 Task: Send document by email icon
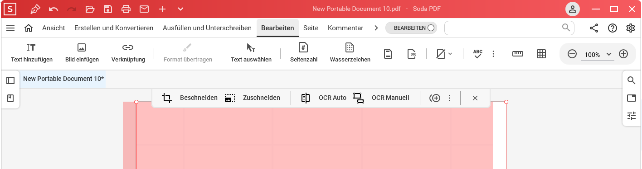tap(144, 9)
